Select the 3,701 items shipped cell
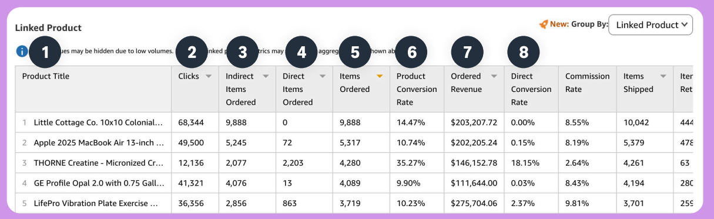This screenshot has height=219, width=714. point(645,204)
